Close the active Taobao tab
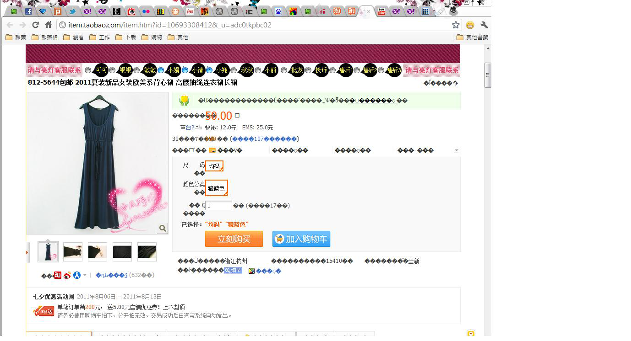Screen dimensions: 631x341 coord(369,11)
